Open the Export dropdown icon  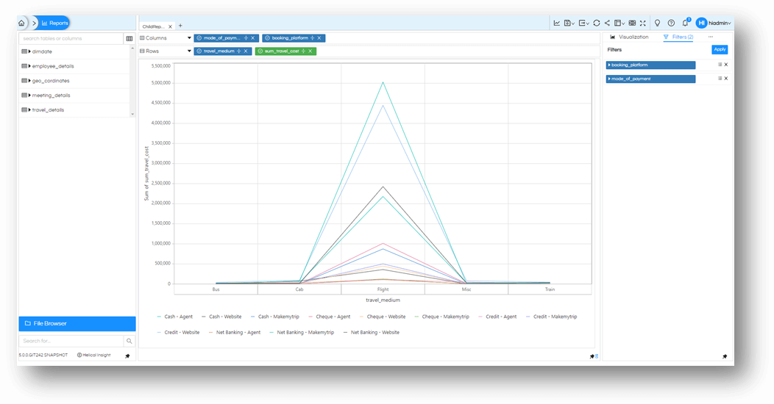[x=584, y=23]
